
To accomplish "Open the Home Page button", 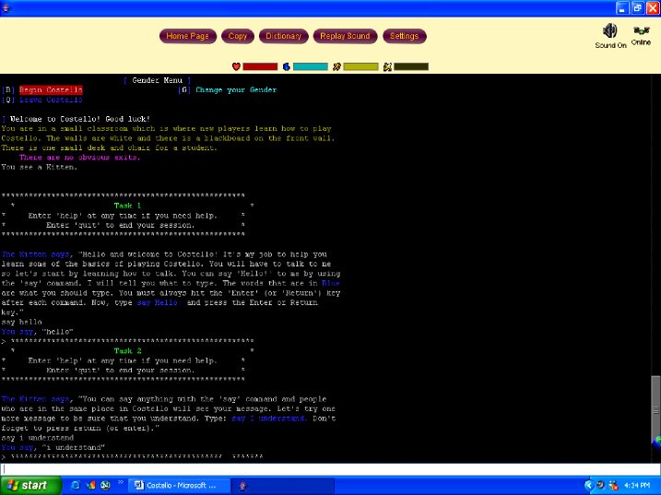I will point(187,36).
